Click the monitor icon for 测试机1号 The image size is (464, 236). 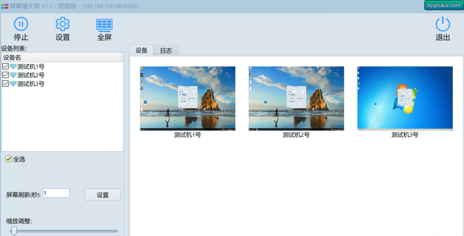(x=13, y=66)
